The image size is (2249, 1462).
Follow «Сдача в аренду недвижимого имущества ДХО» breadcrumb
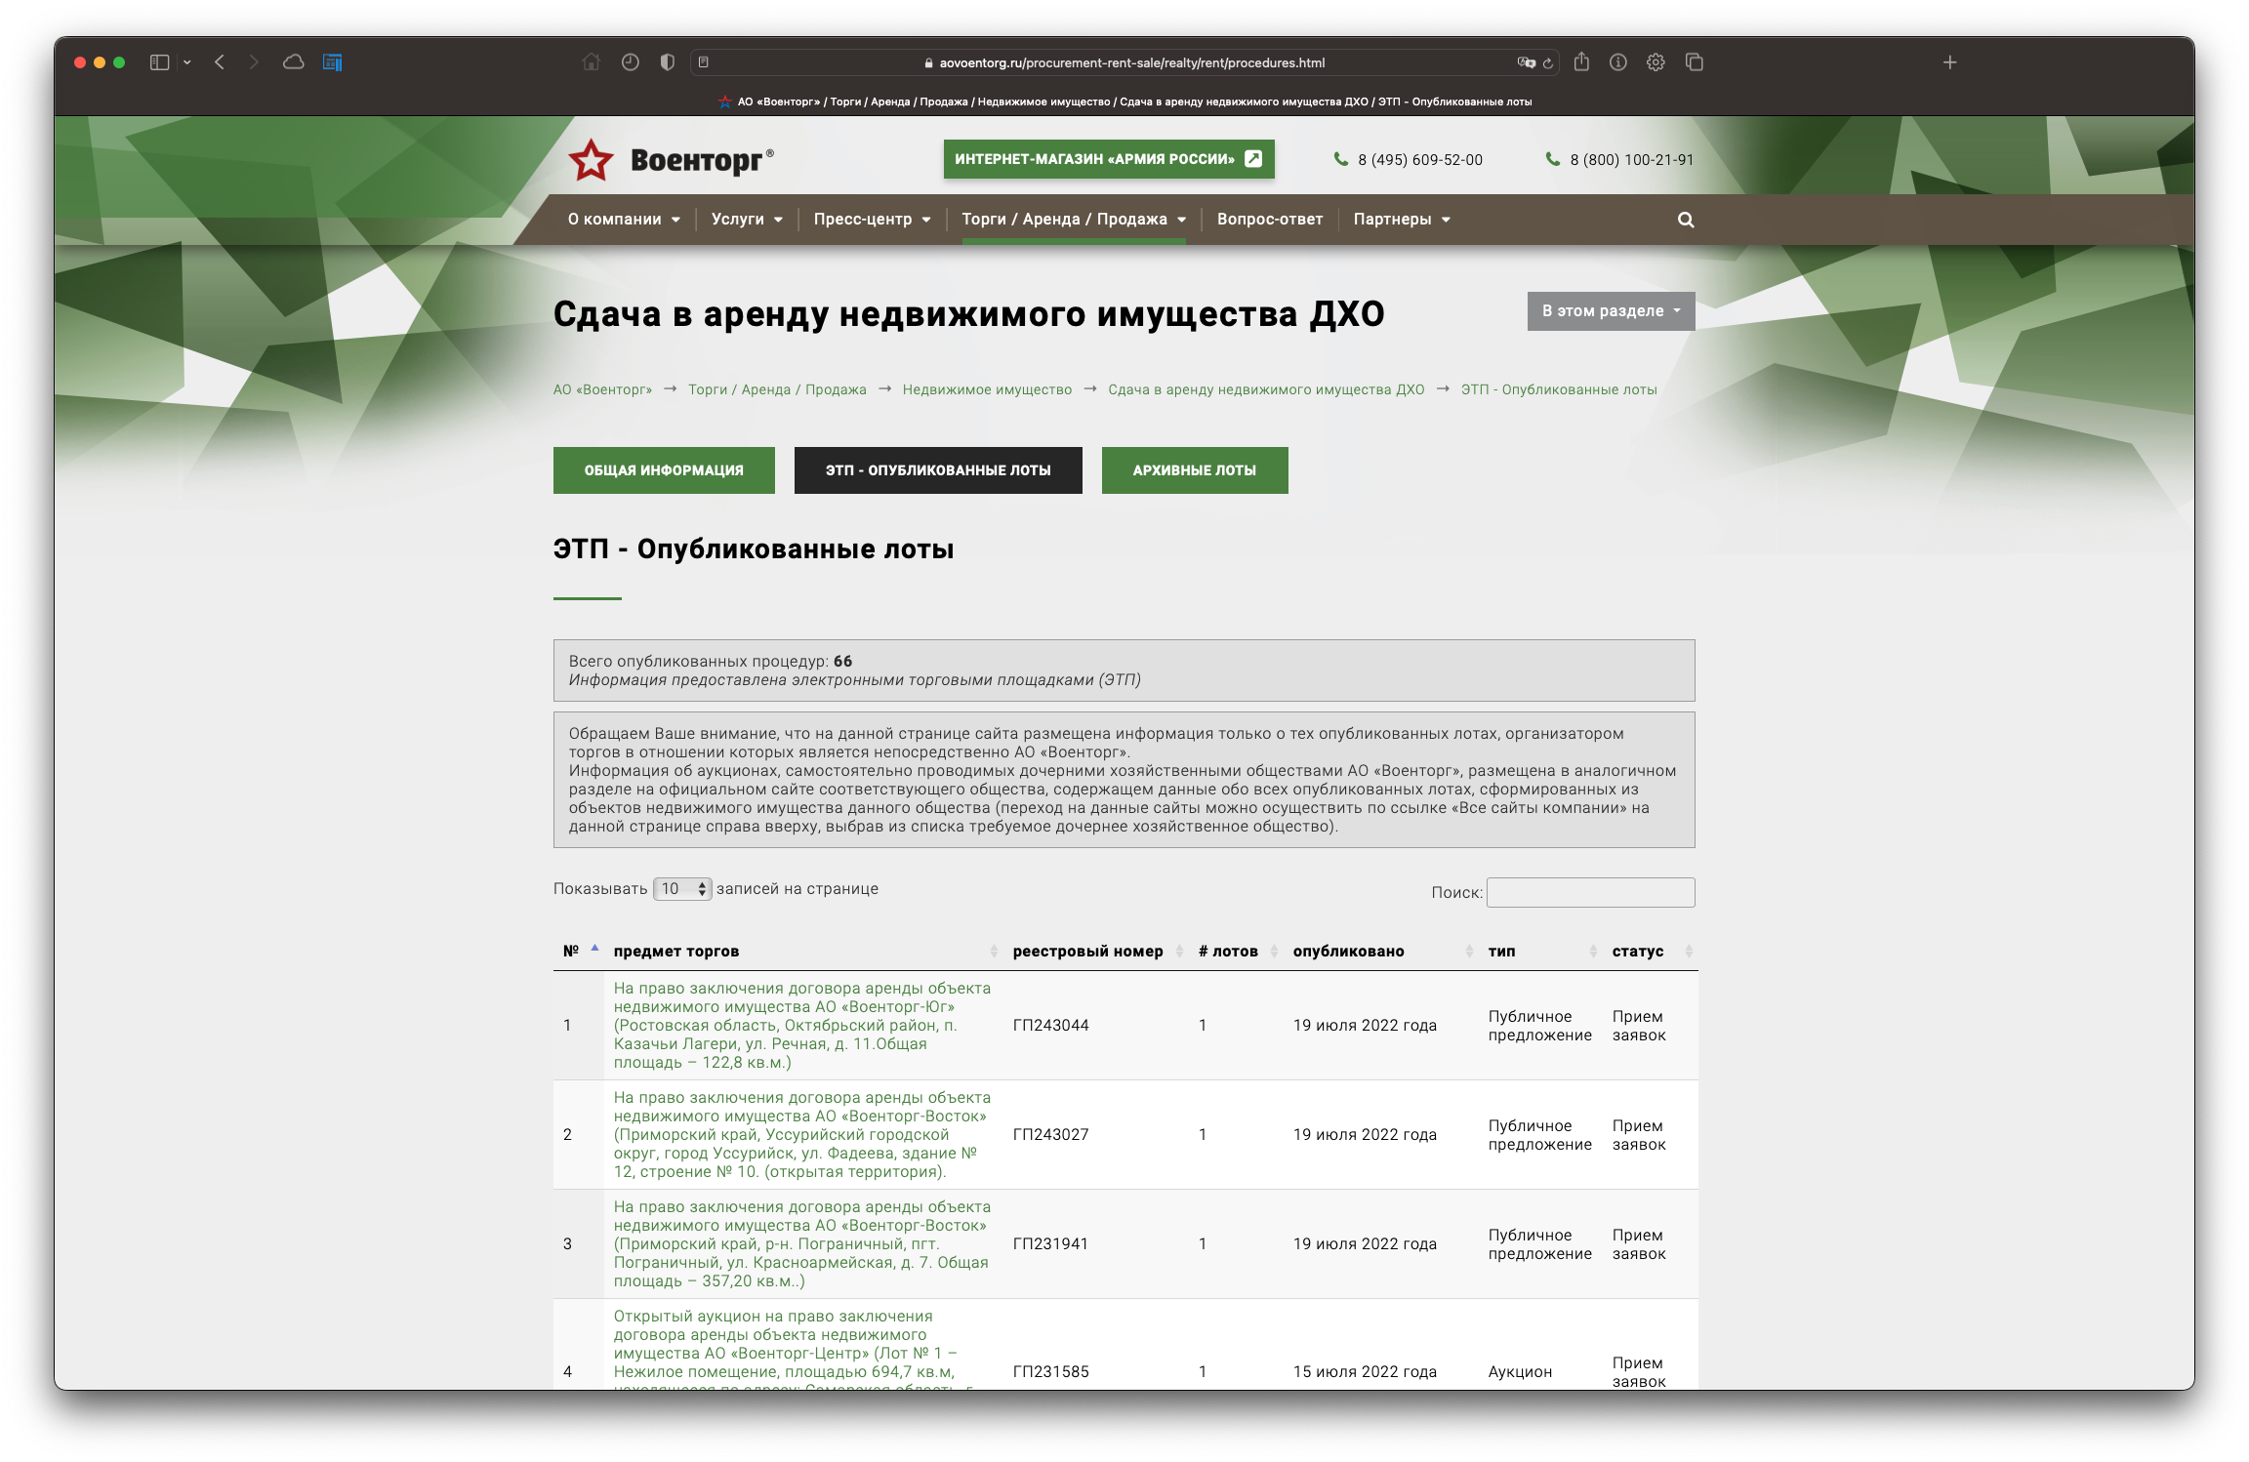[x=1266, y=389]
